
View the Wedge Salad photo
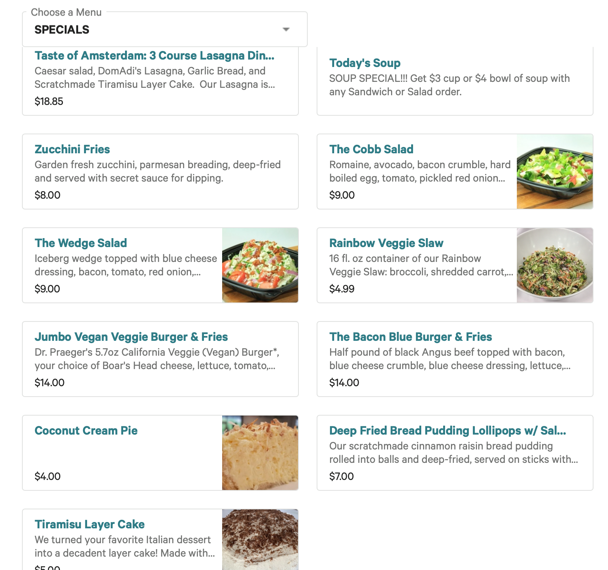point(260,265)
